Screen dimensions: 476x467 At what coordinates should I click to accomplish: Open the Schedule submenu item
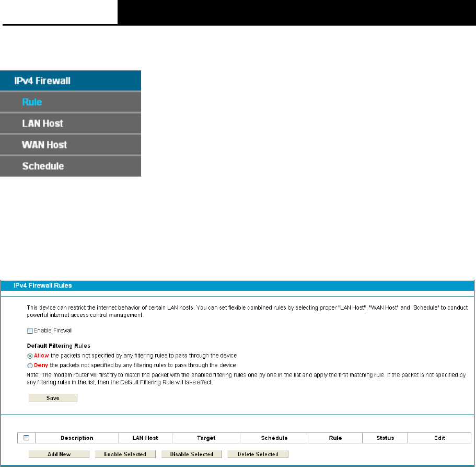(x=71, y=166)
